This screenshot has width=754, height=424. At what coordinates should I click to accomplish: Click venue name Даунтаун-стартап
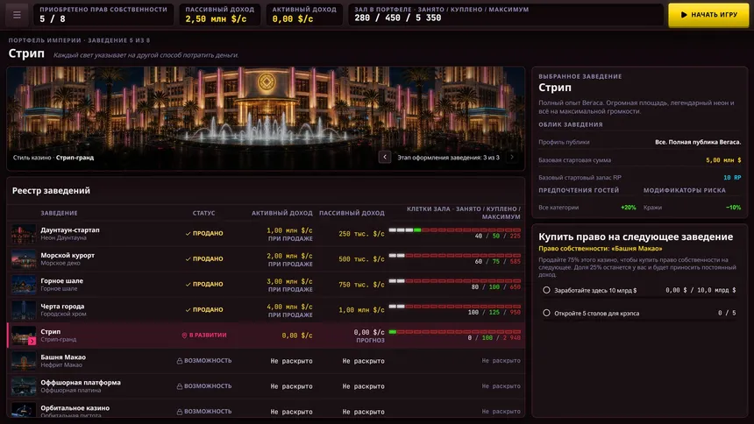click(70, 230)
